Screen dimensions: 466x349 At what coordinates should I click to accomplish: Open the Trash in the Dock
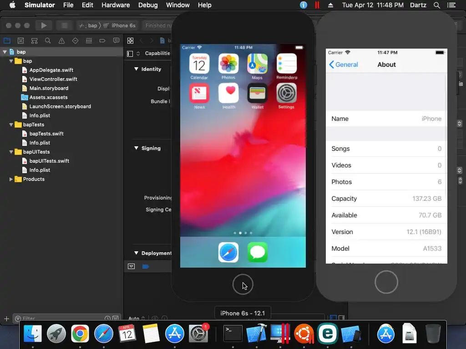[x=433, y=334]
